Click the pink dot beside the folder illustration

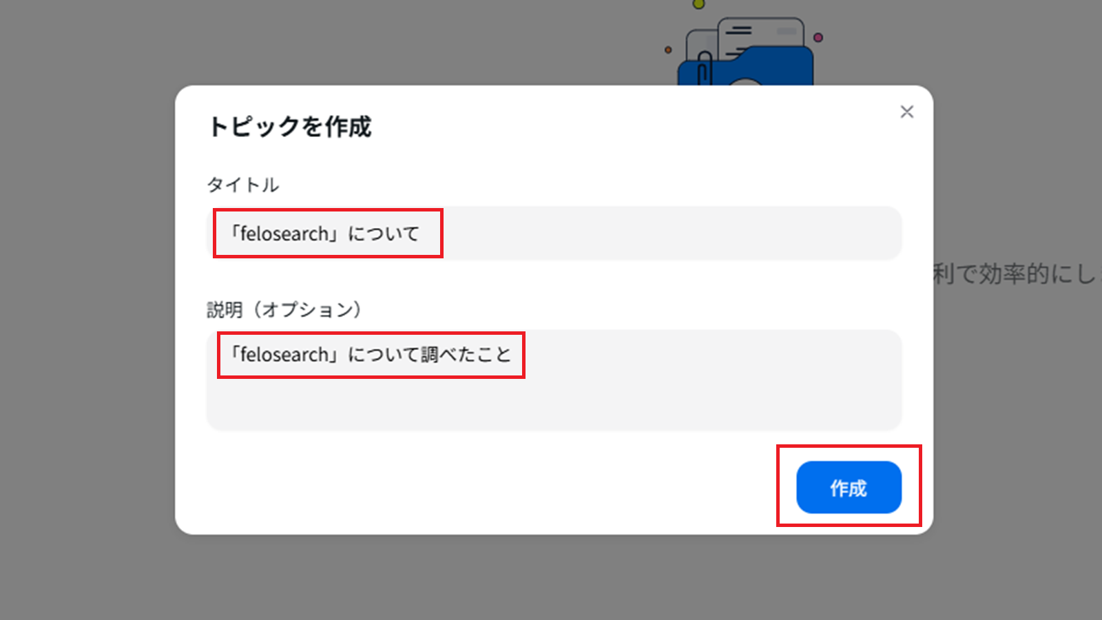[x=818, y=37]
